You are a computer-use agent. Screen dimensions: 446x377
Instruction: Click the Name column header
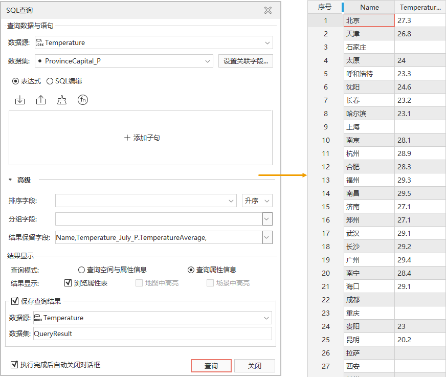pyautogui.click(x=369, y=7)
